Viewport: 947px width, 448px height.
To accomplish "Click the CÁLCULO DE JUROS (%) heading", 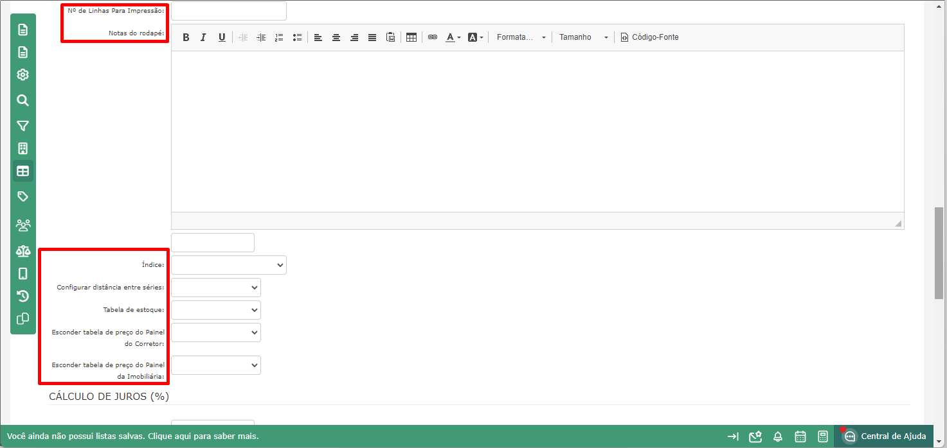I will coord(109,396).
